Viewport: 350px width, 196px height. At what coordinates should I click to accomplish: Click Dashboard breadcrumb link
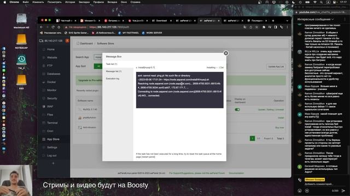[x=86, y=44]
